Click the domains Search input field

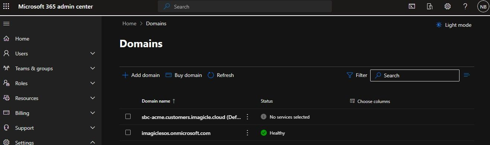414,75
